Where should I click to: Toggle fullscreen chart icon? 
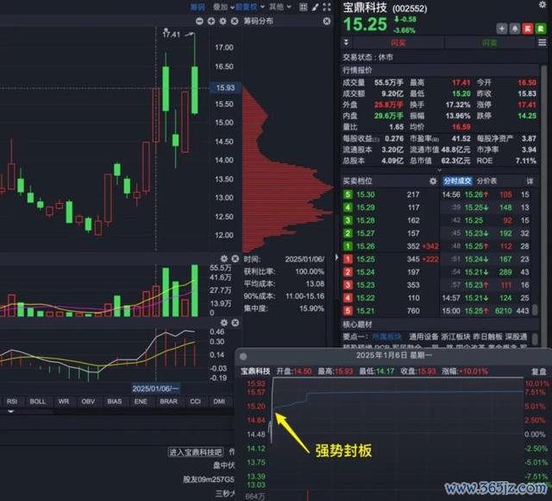tap(327, 7)
